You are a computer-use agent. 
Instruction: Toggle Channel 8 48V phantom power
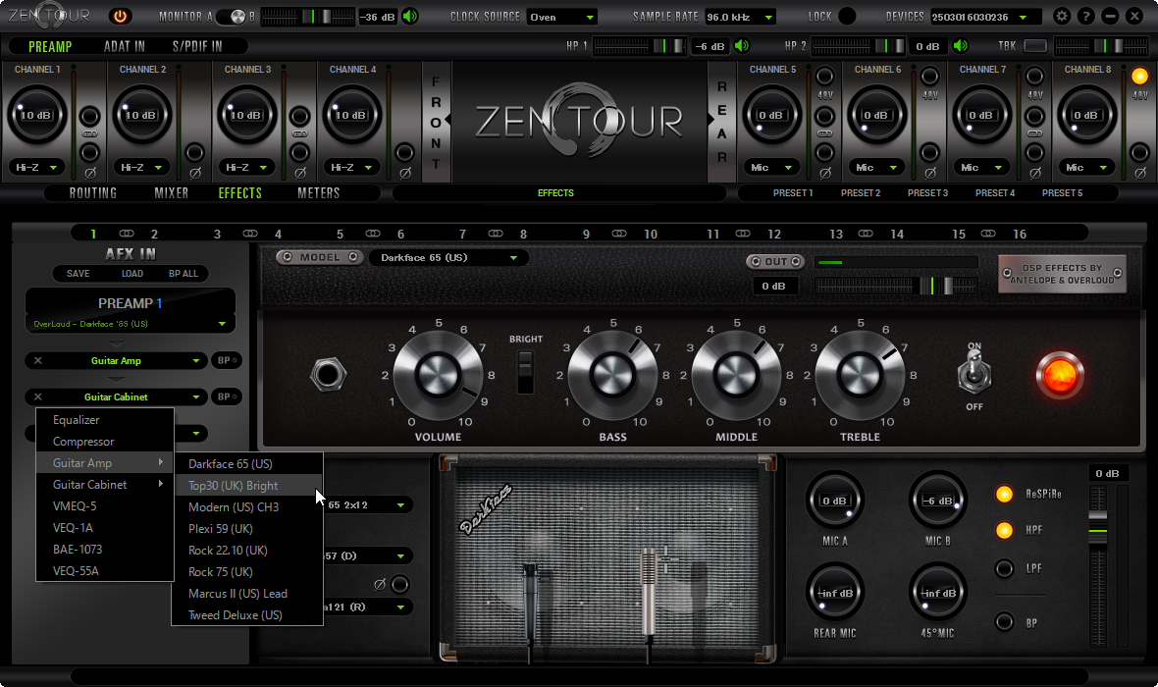tap(1140, 77)
